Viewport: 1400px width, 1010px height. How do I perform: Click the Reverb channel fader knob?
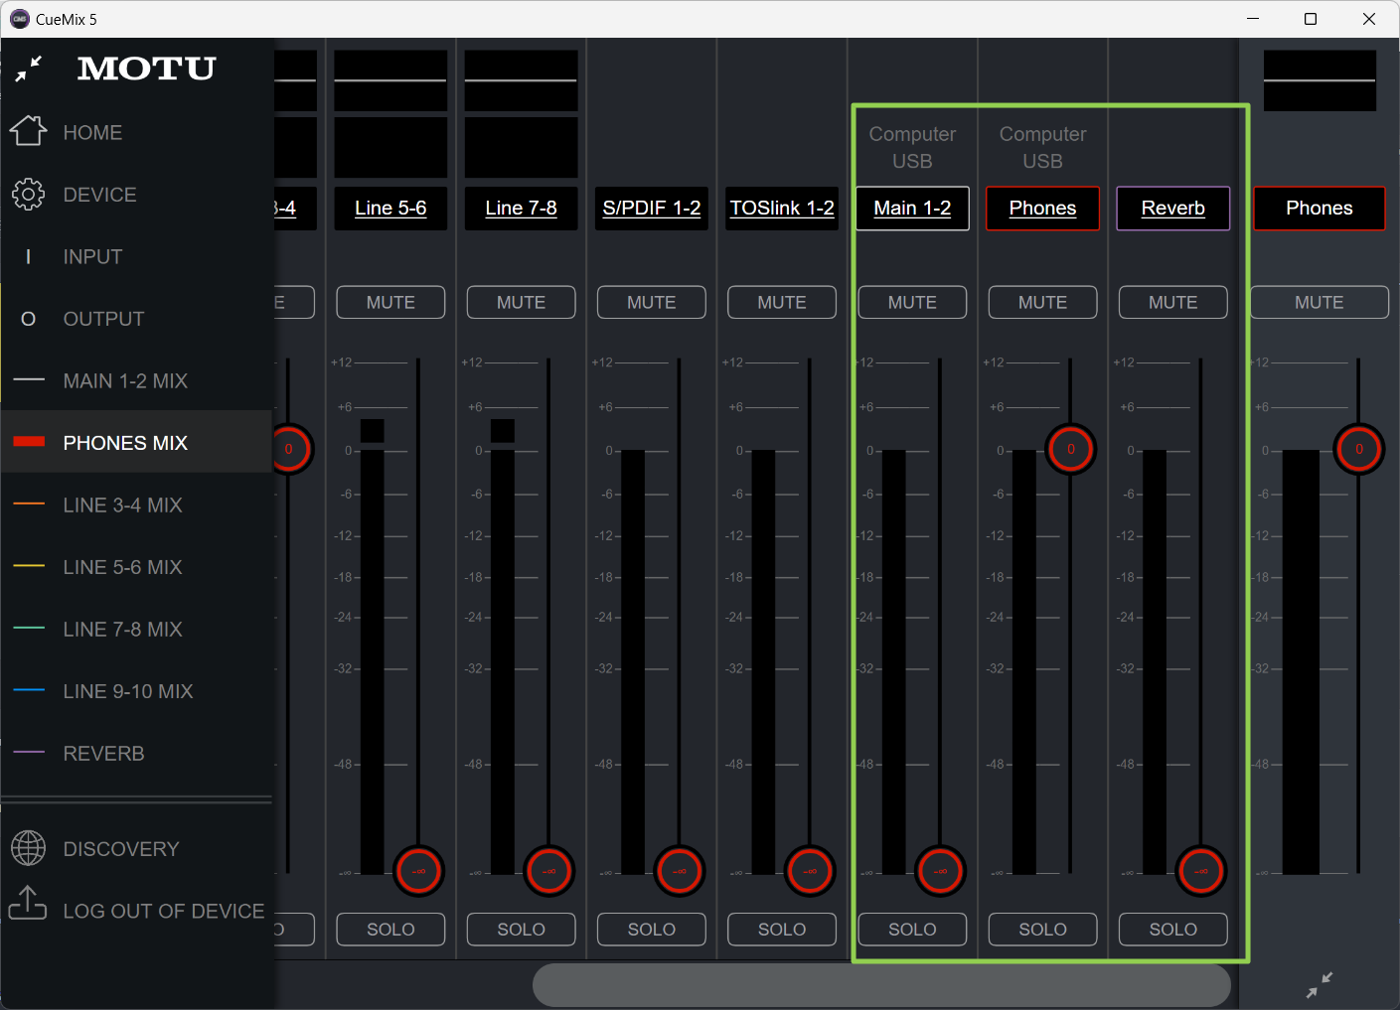point(1201,871)
